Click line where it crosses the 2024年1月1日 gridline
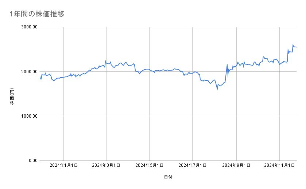 pyautogui.click(x=64, y=77)
